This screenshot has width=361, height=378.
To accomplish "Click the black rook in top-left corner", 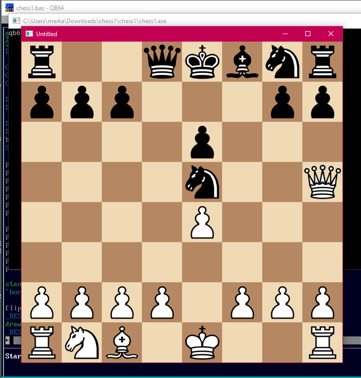I will (x=42, y=62).
